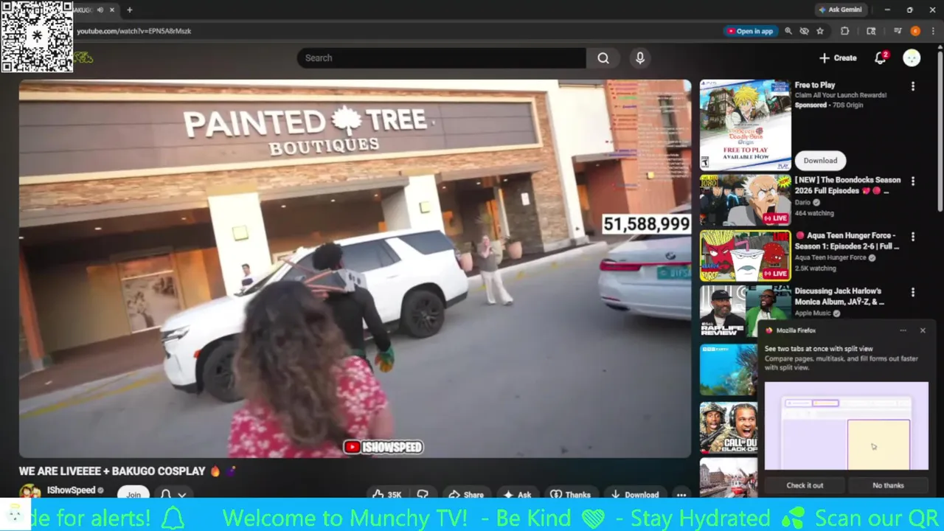
Task: Open the ISHOWSPEED channel name link
Action: click(72, 490)
